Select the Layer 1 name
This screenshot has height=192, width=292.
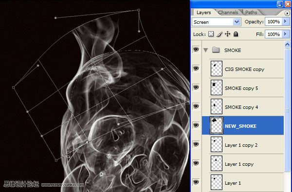tap(233, 183)
